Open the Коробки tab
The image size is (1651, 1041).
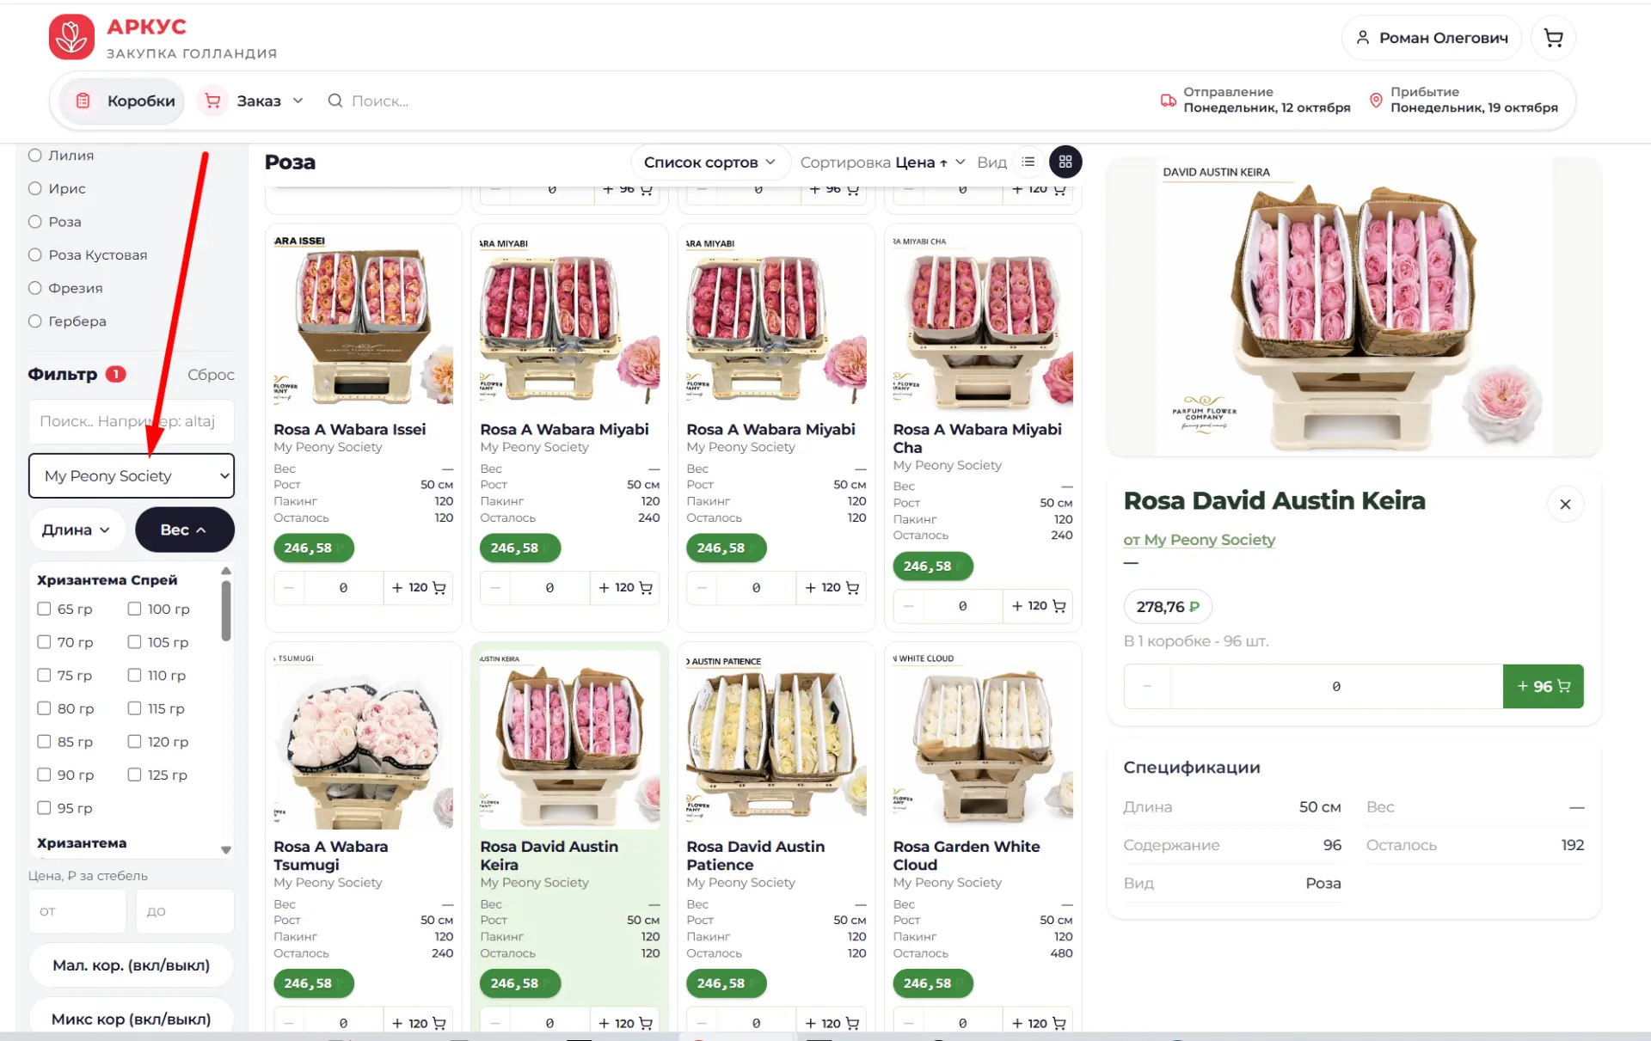tap(123, 101)
